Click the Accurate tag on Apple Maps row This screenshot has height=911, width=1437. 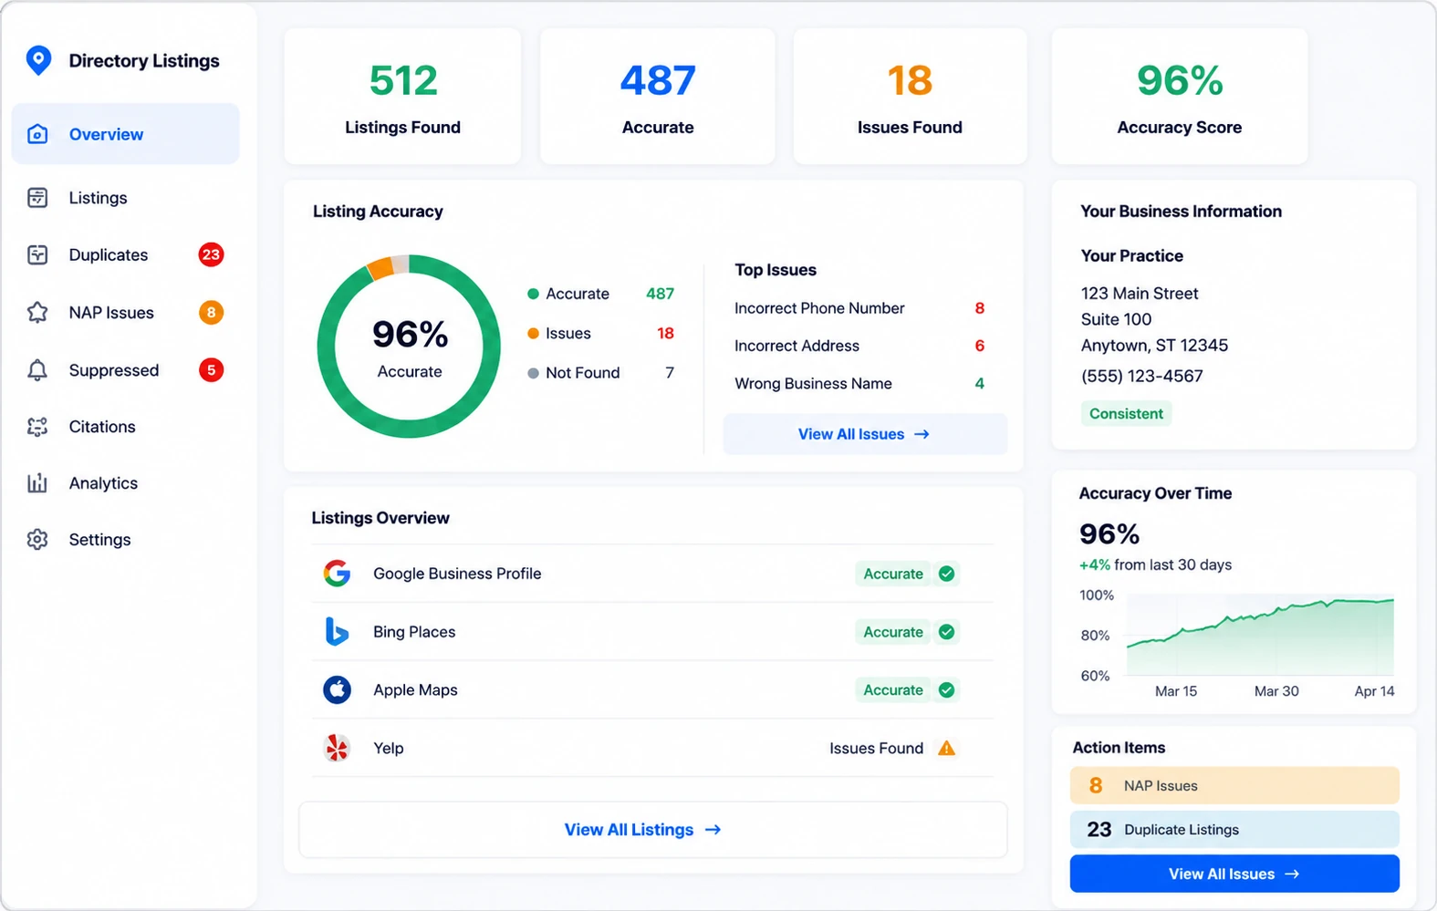pos(893,690)
